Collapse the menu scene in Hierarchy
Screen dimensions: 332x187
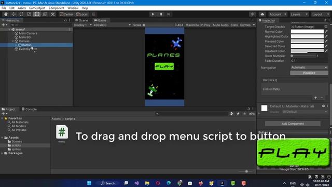point(9,30)
